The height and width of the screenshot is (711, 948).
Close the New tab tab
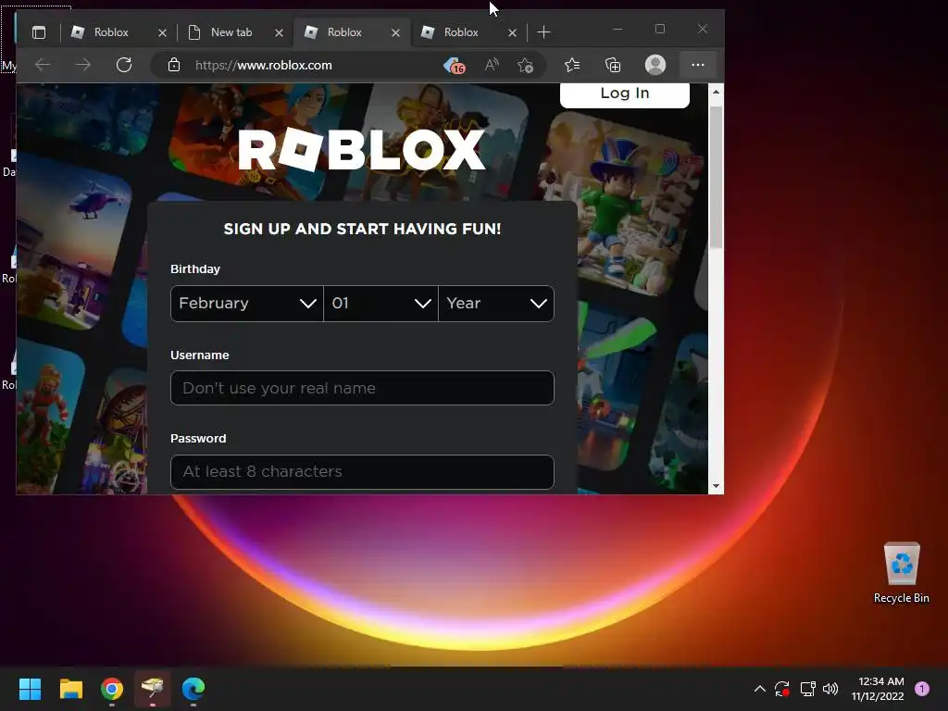[279, 32]
